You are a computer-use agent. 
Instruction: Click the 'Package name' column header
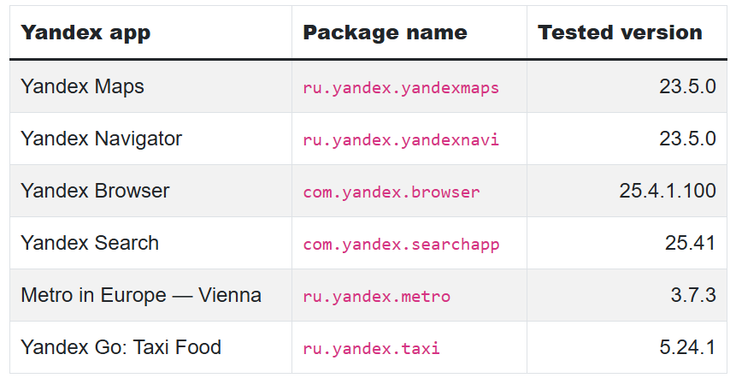[x=385, y=32]
